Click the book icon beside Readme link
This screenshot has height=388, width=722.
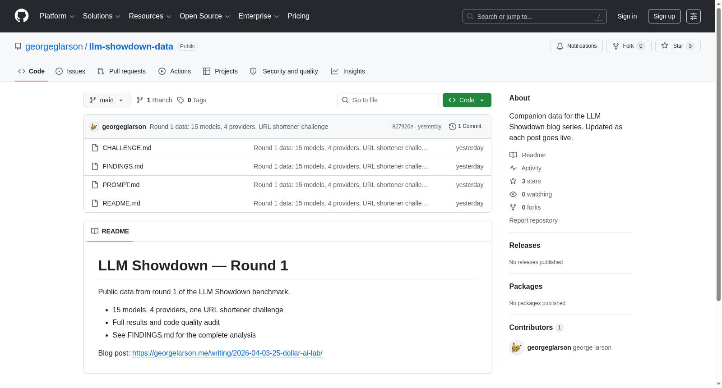tap(513, 155)
